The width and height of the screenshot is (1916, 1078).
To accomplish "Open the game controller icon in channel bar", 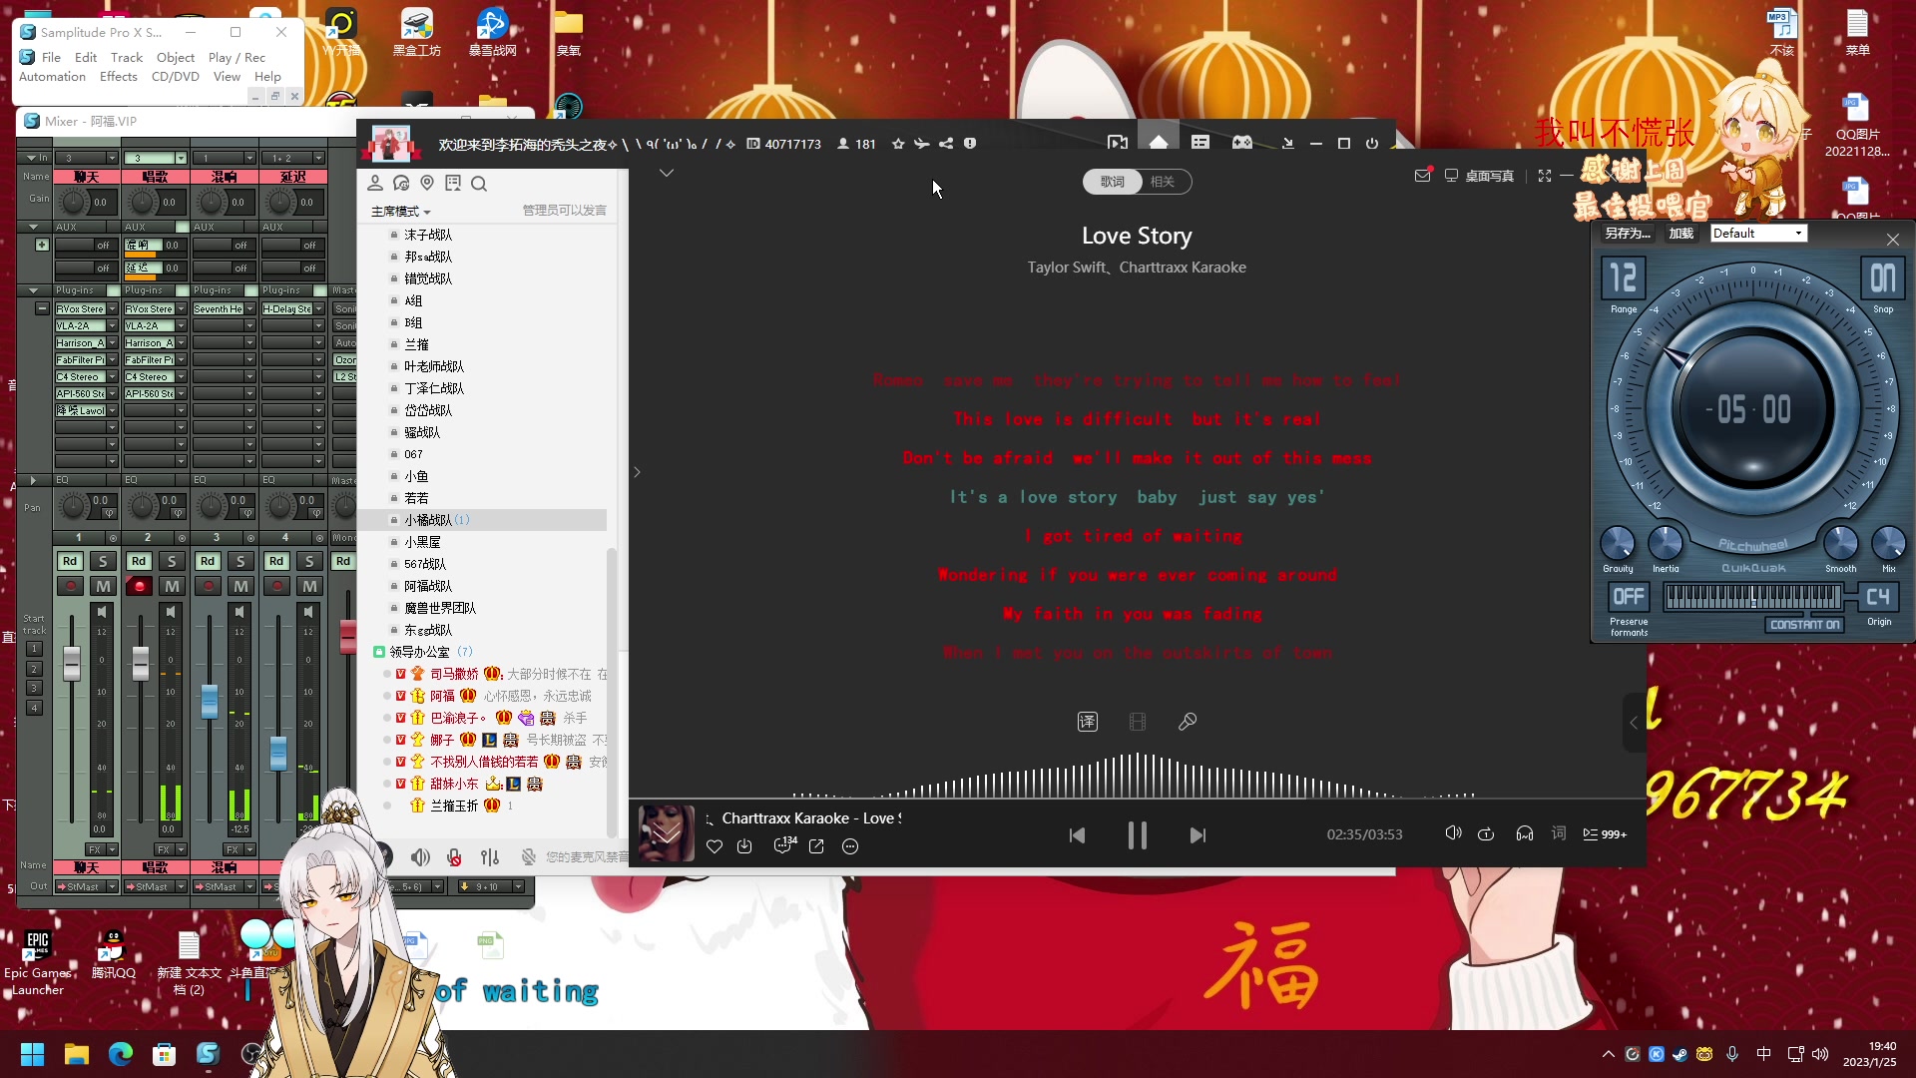I will [x=1242, y=144].
